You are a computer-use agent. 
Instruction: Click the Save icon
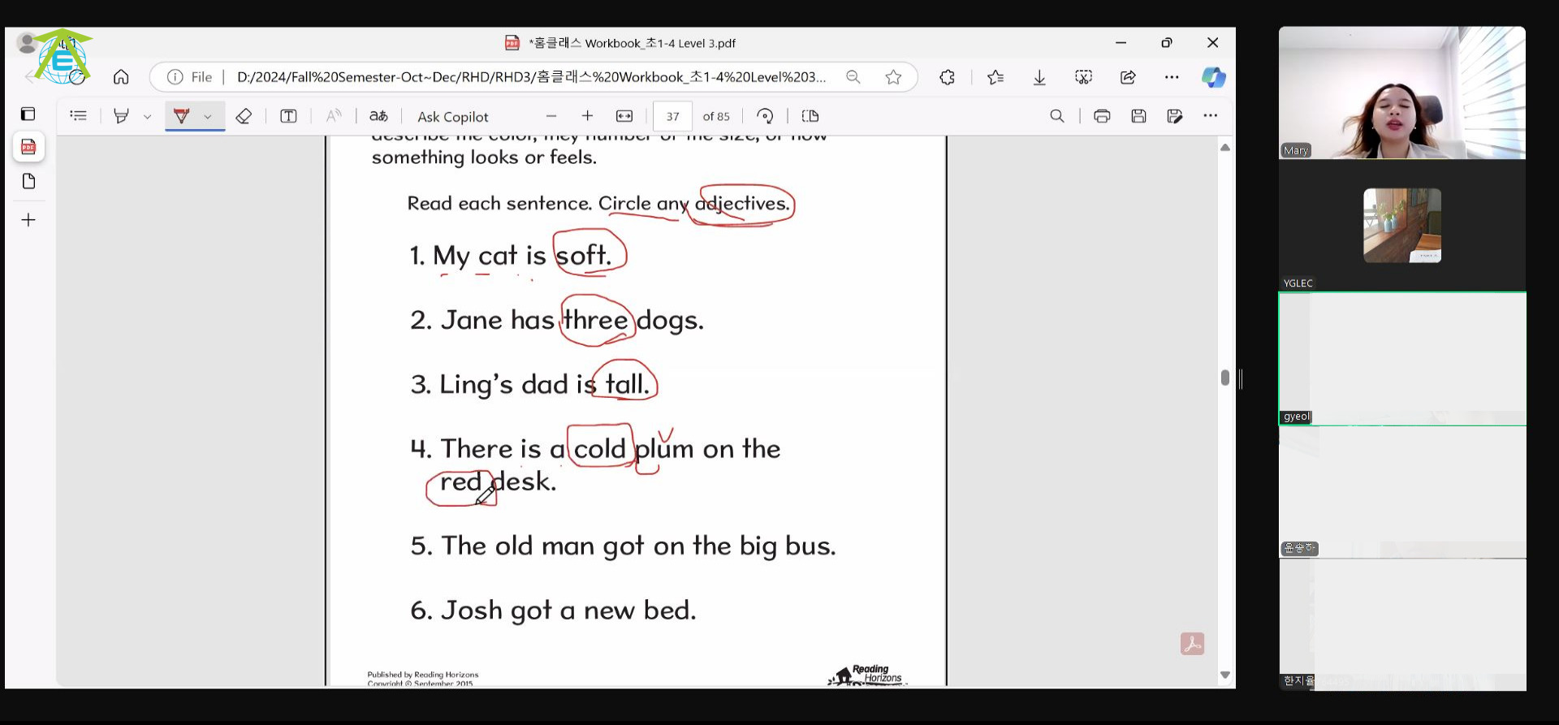(1138, 116)
